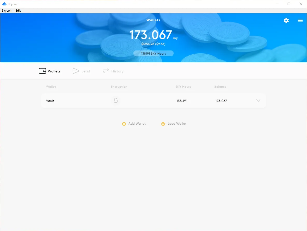
Task: Click the Wallets header title in banner
Action: pos(153,20)
